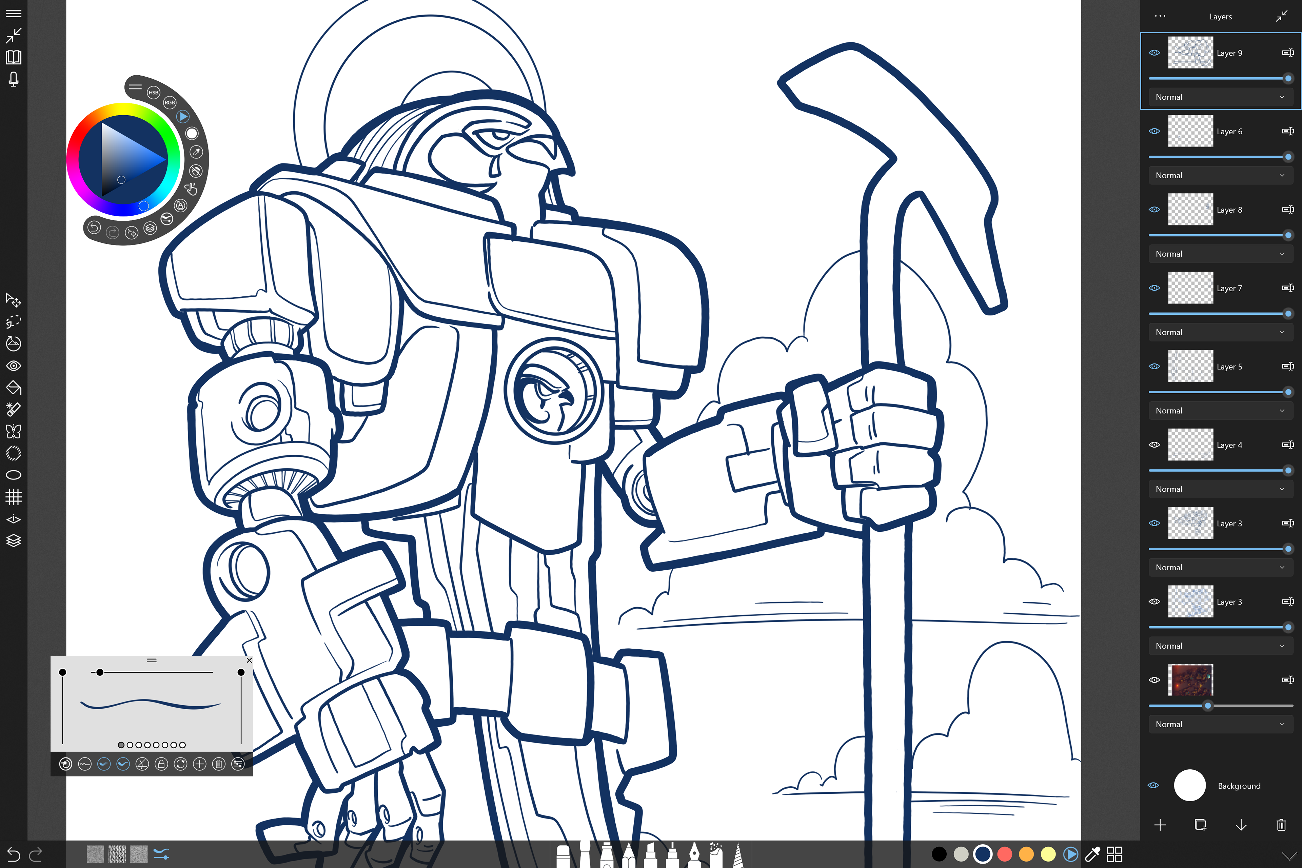Click the brush size slider handle in popup
This screenshot has height=868, width=1302.
point(100,672)
